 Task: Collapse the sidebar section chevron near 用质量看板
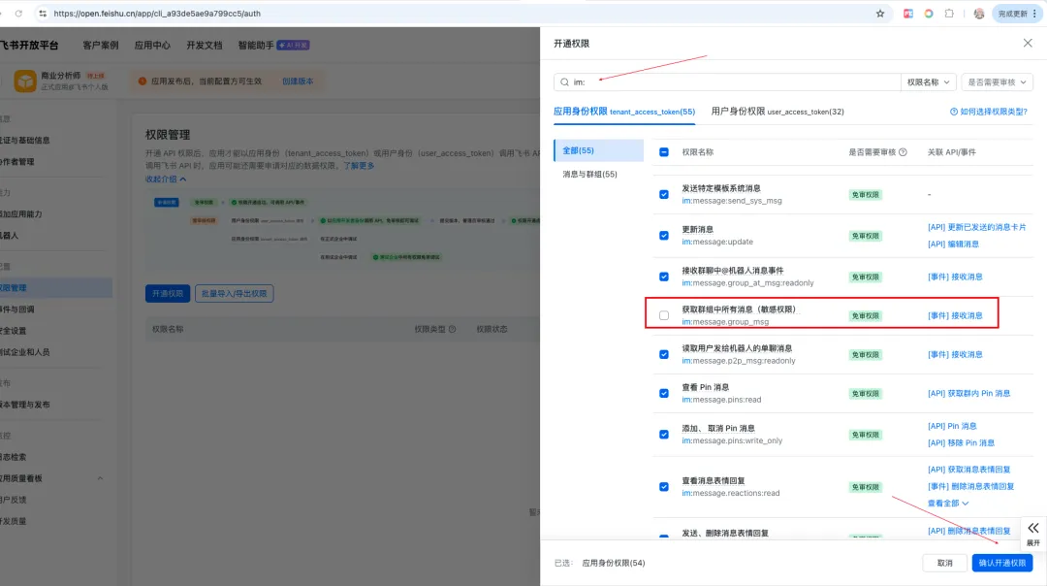pyautogui.click(x=100, y=478)
